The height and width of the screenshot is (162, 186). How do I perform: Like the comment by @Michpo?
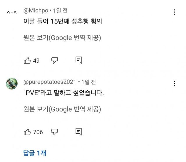click(x=27, y=60)
